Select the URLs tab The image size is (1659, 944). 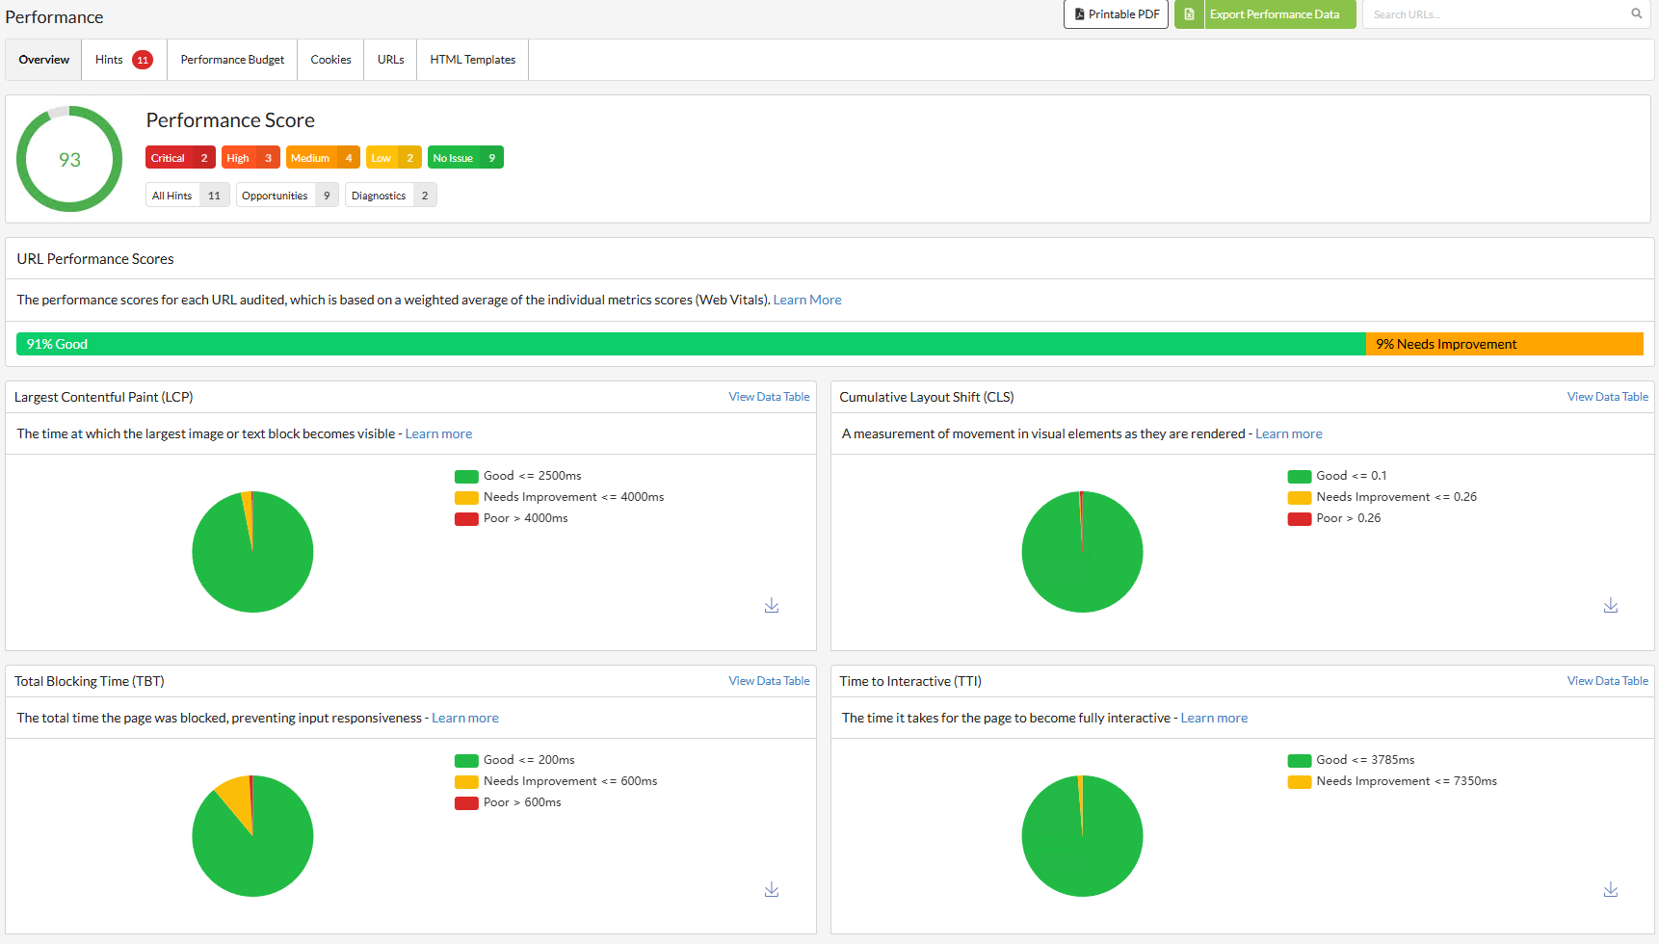(x=390, y=60)
